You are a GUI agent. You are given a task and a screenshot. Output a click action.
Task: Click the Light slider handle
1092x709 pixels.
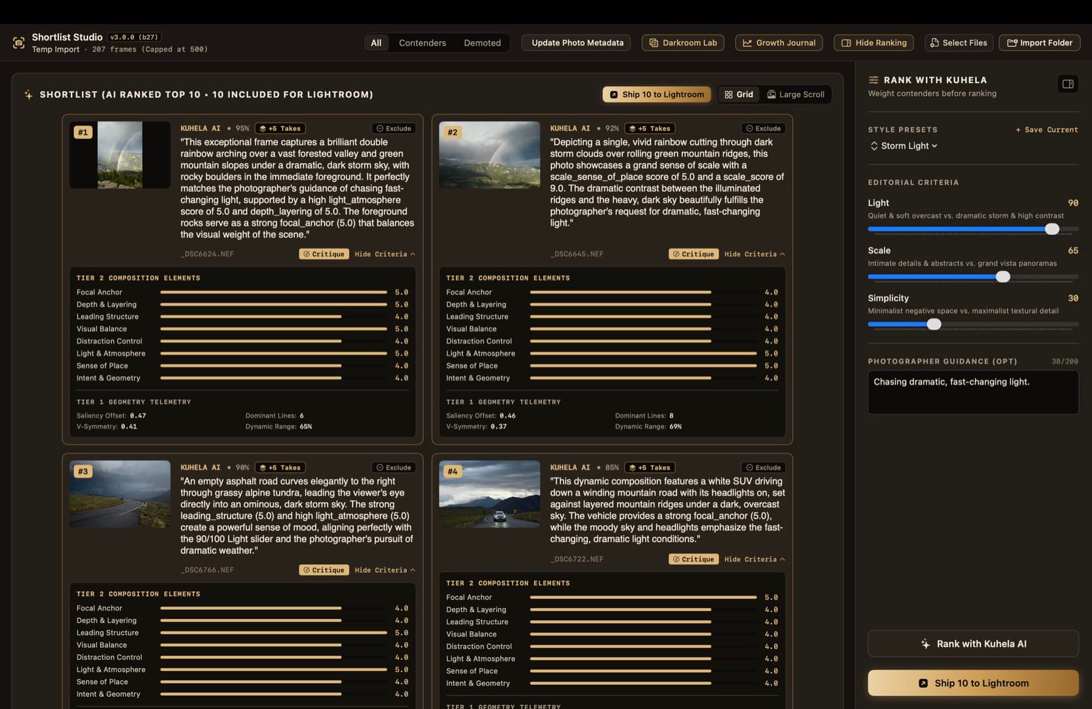pyautogui.click(x=1052, y=229)
